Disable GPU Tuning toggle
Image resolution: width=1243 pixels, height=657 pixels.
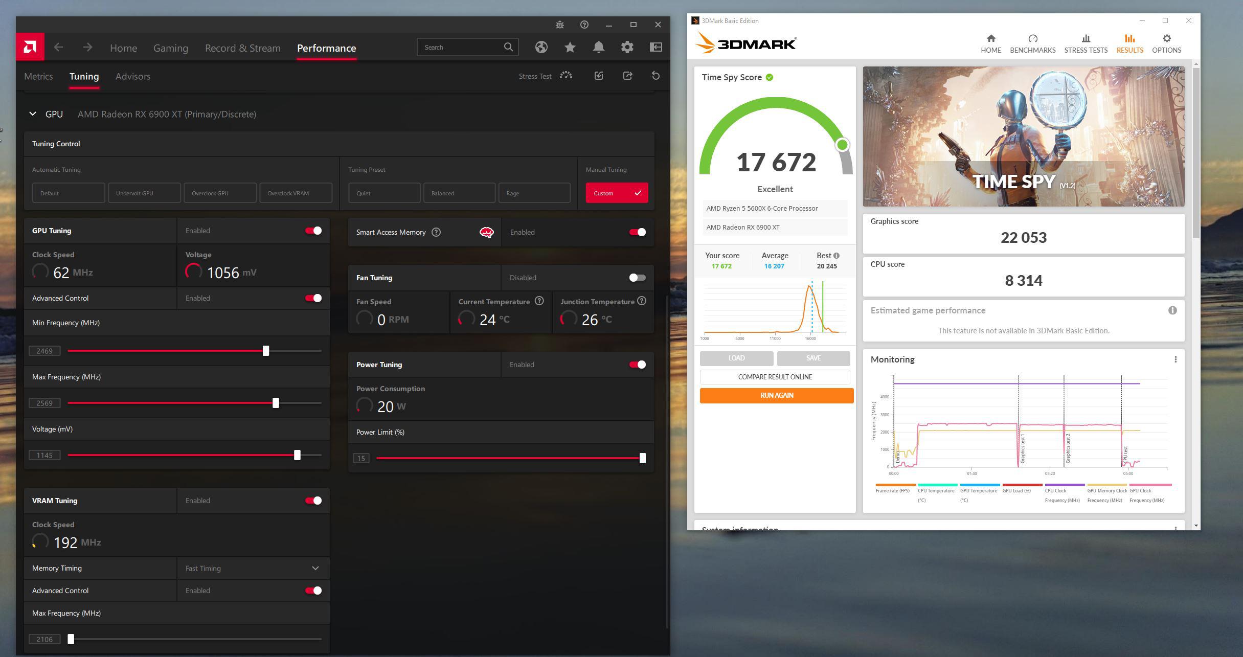[x=313, y=231]
